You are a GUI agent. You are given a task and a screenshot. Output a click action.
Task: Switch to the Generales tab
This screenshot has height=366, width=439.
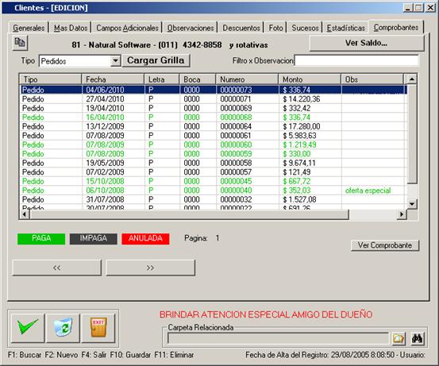(x=29, y=28)
